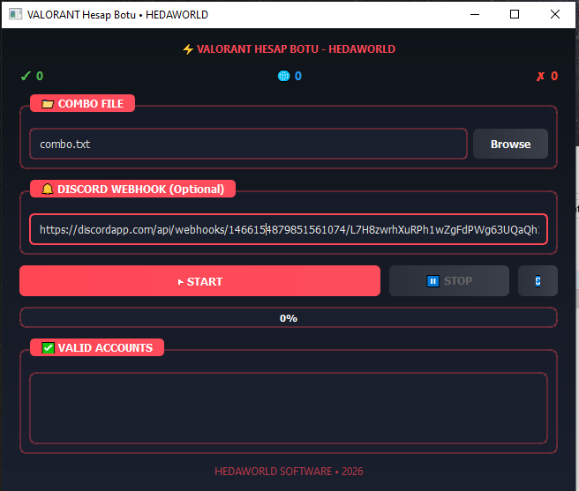Image resolution: width=579 pixels, height=491 pixels.
Task: Click the lightning bolt icon in the header
Action: pos(188,49)
